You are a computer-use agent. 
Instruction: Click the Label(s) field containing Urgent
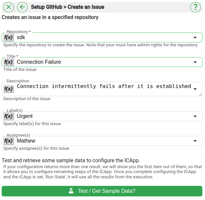click(x=102, y=116)
